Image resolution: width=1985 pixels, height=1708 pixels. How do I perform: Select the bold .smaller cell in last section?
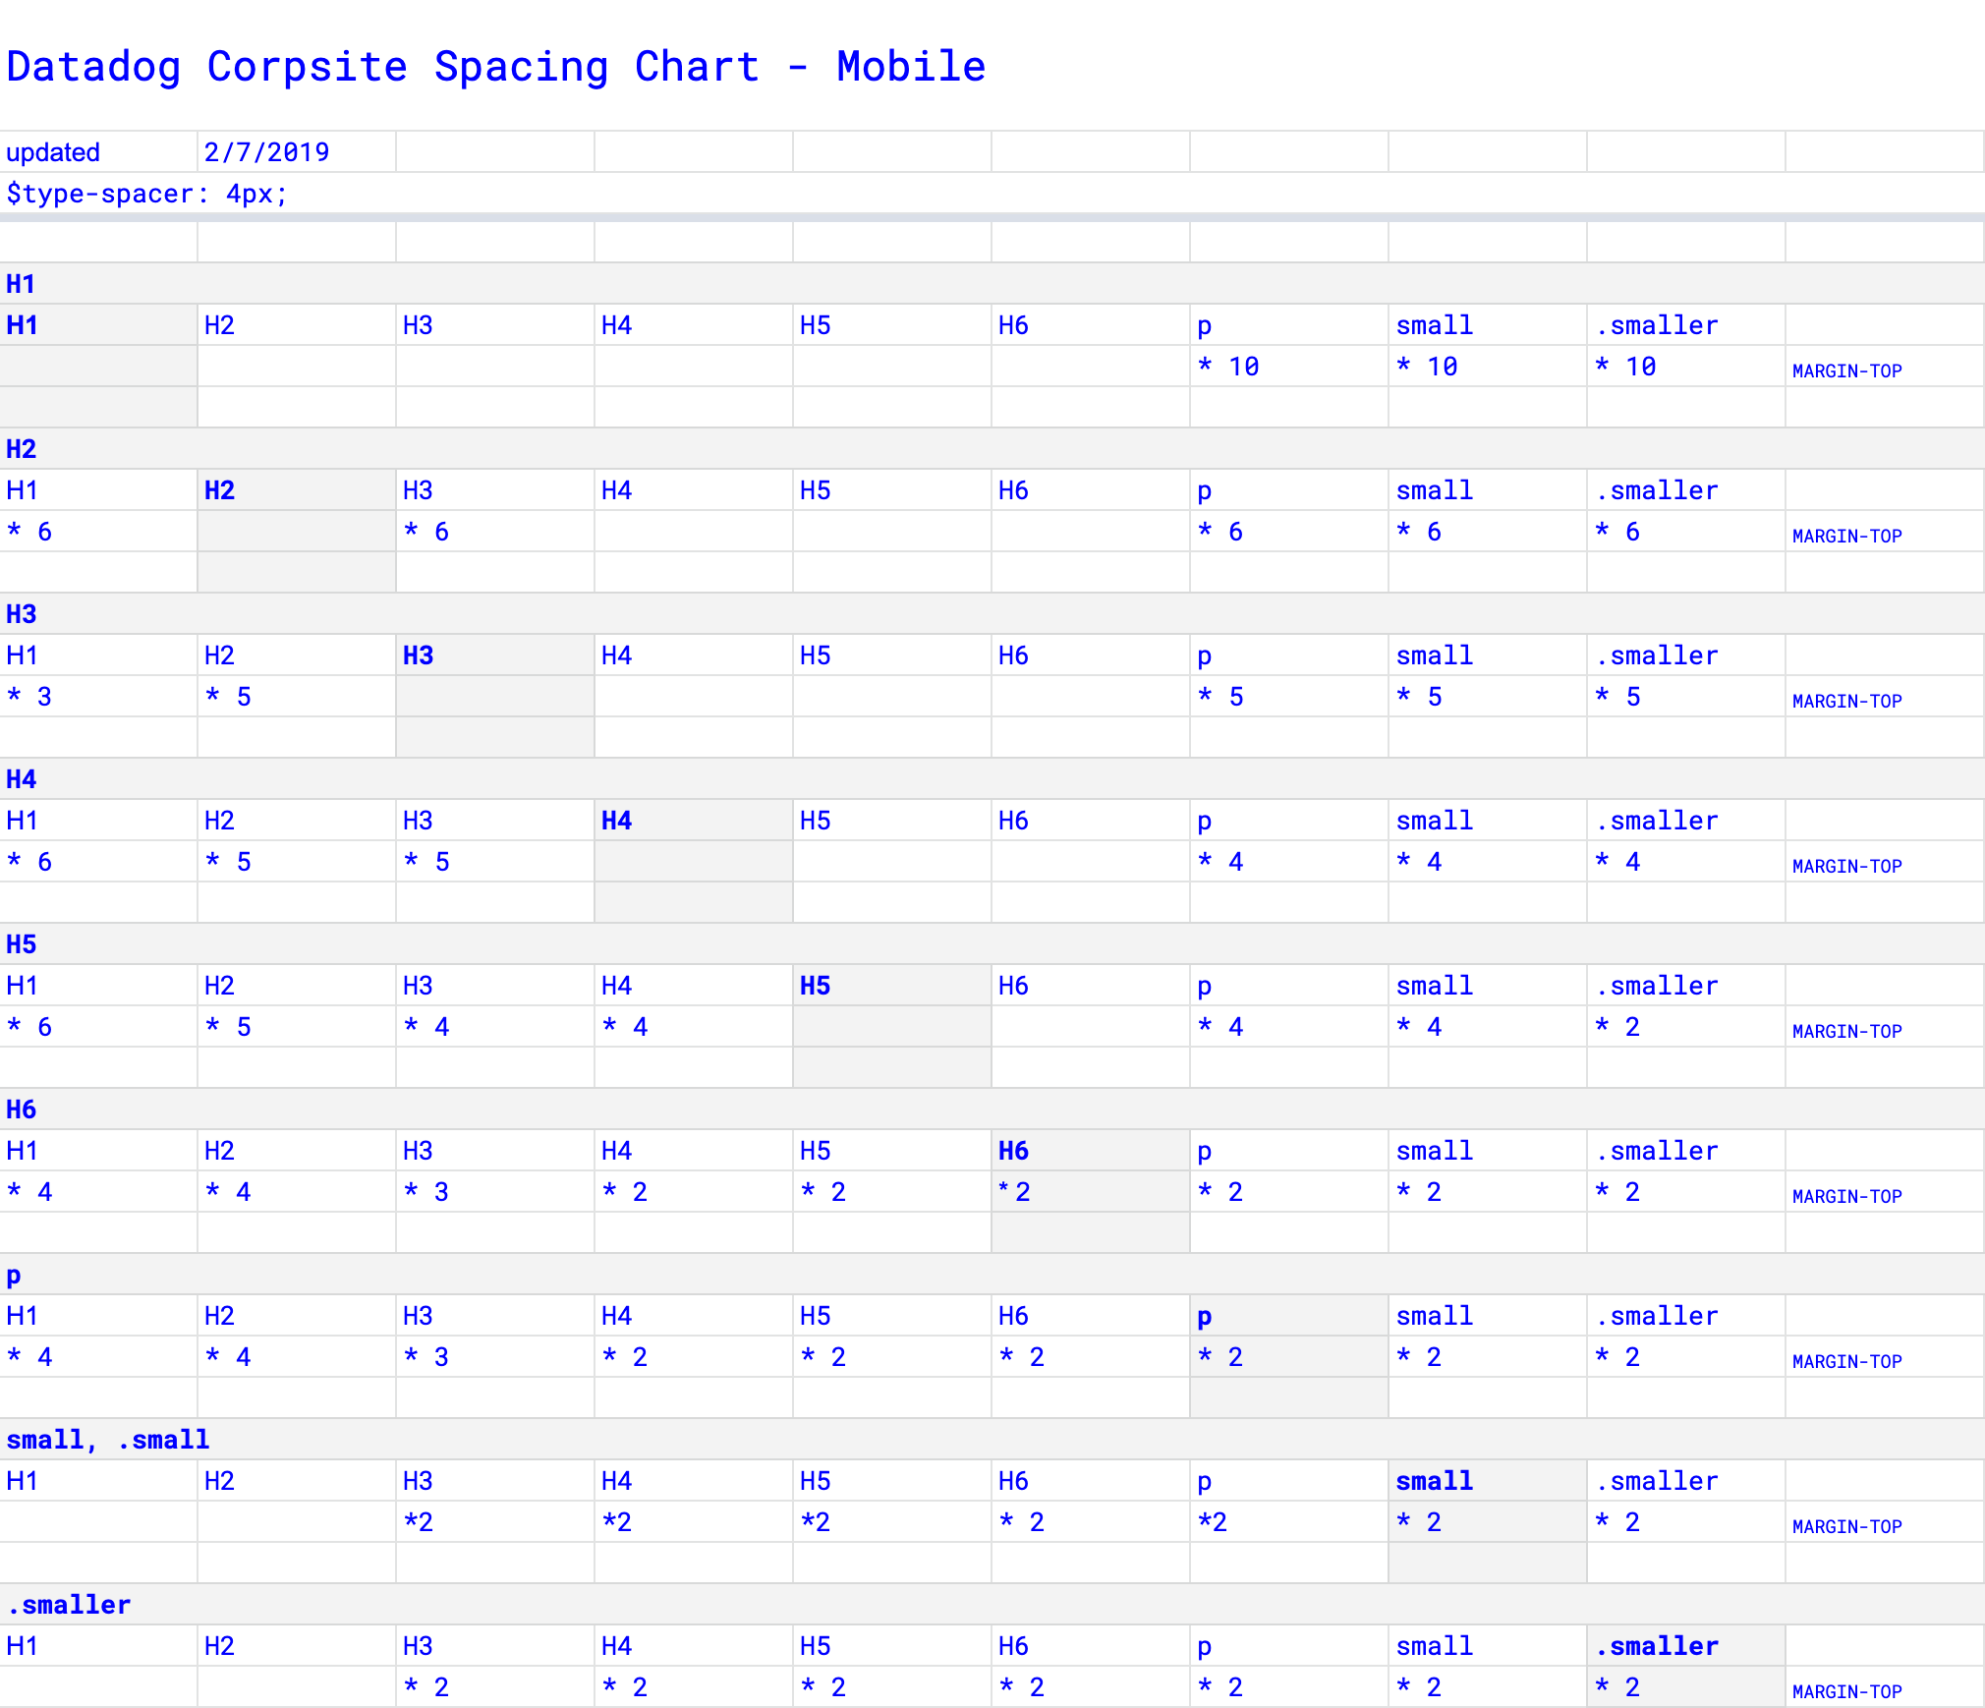coord(1686,1646)
